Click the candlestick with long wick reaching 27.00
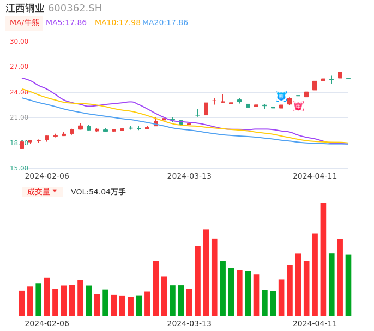Image resolution: width=374 pixels, height=331 pixels. [x=323, y=72]
